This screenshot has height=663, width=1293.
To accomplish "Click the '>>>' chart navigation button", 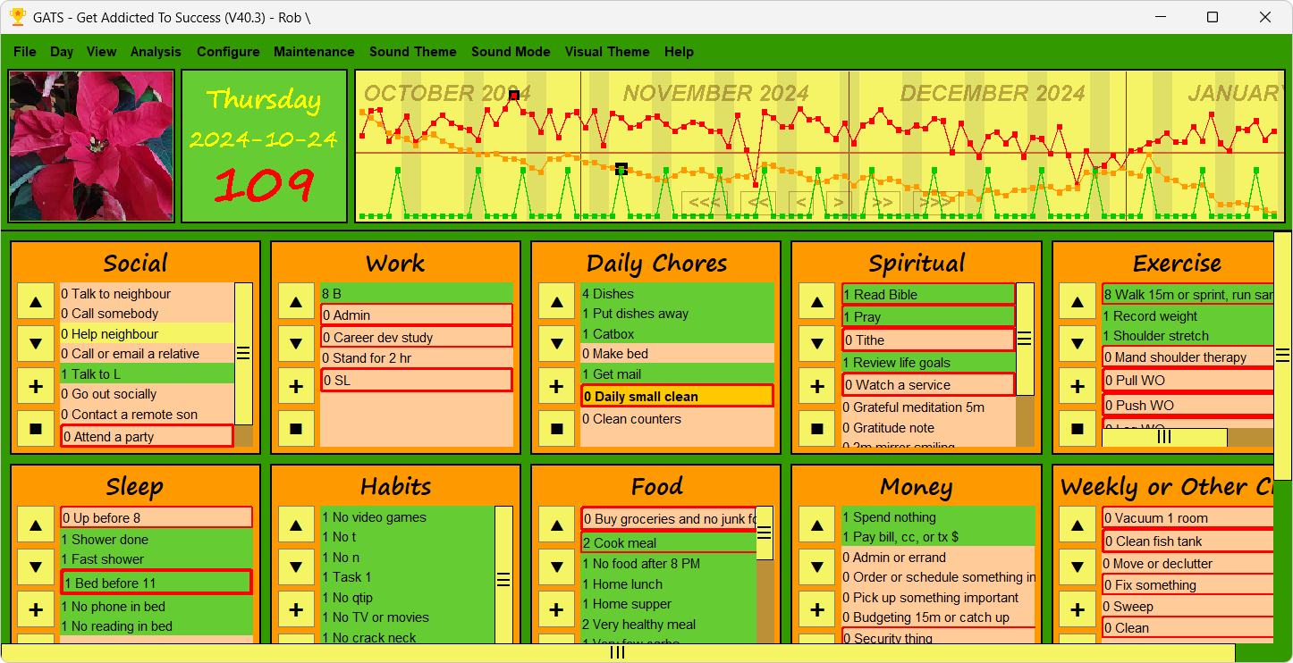I will (935, 203).
